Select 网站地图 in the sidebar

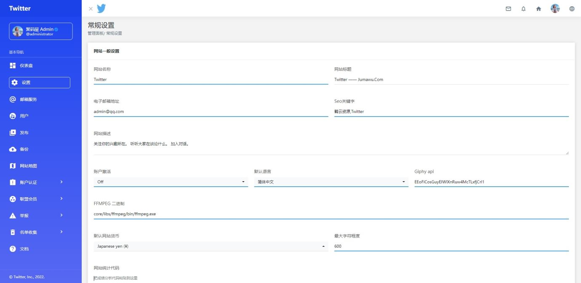pyautogui.click(x=28, y=166)
